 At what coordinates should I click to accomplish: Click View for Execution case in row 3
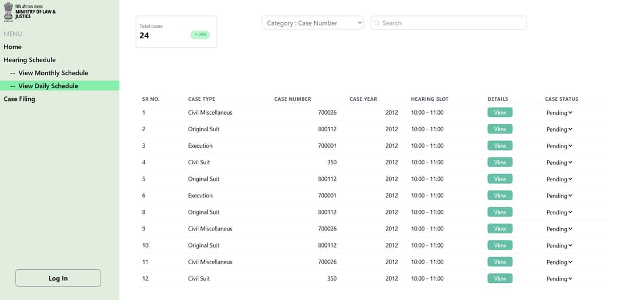click(500, 145)
